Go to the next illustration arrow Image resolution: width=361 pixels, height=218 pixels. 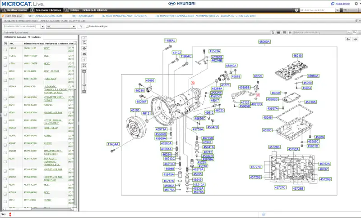pos(355,39)
